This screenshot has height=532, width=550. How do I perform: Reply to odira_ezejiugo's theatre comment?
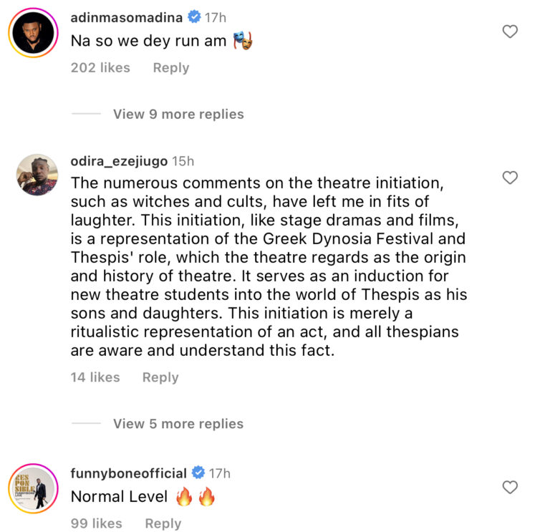point(160,377)
